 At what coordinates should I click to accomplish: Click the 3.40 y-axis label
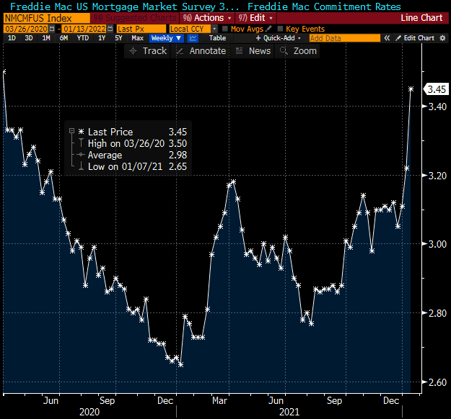coord(437,107)
